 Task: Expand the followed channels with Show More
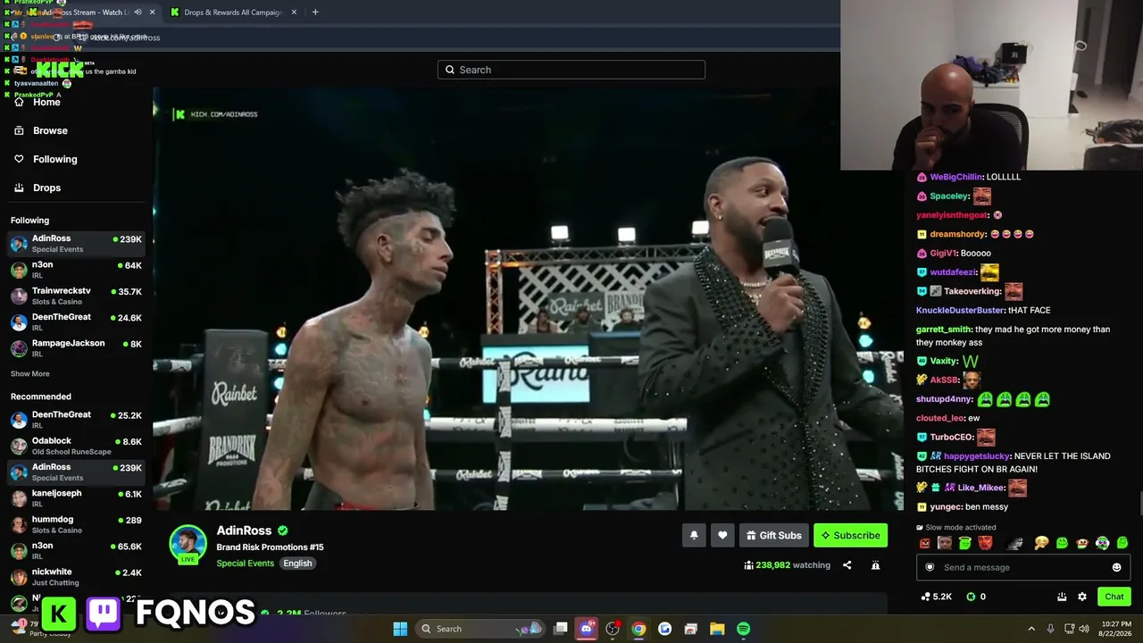click(x=30, y=373)
